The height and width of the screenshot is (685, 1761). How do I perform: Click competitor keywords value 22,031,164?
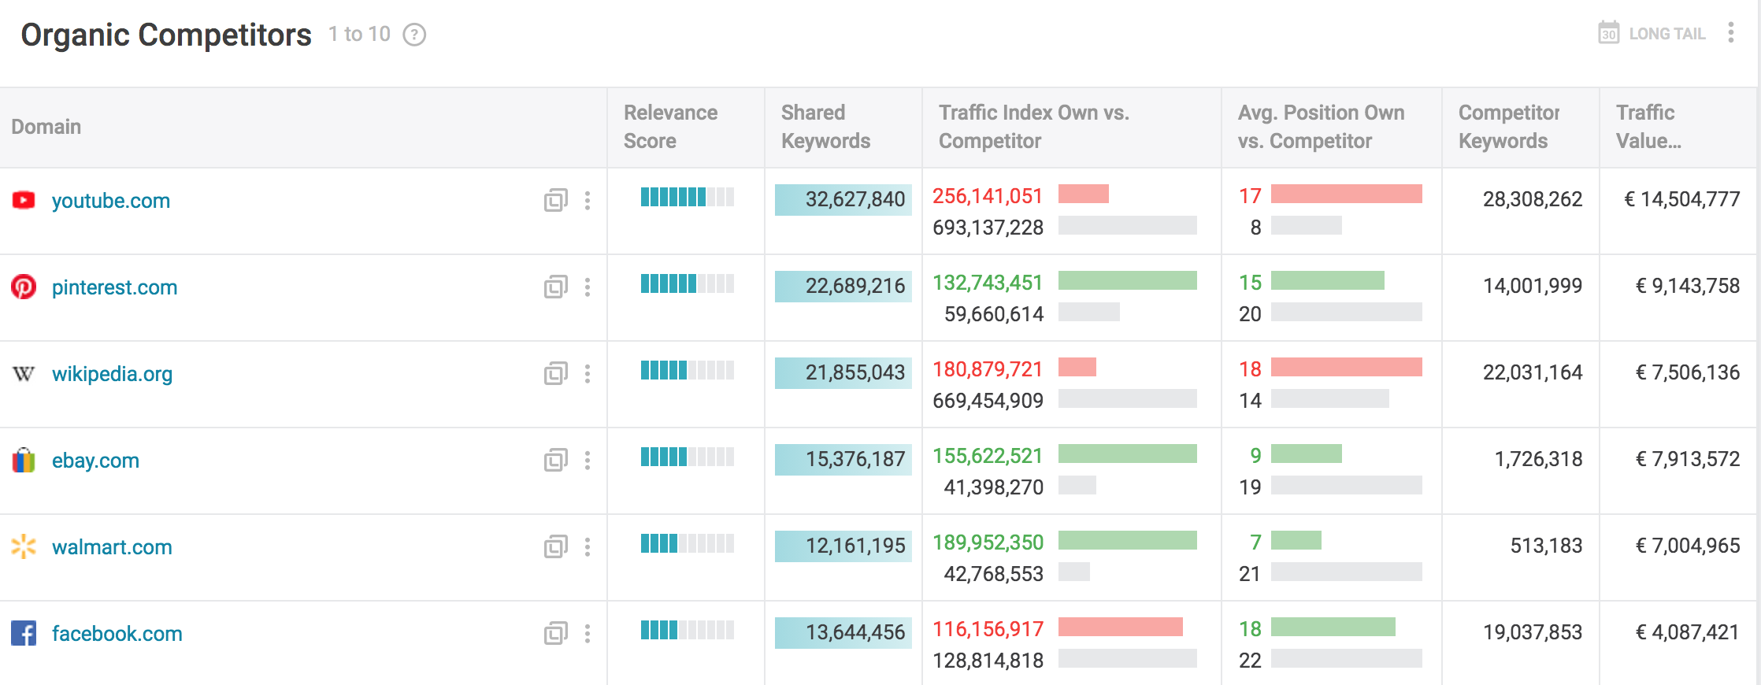click(1533, 372)
